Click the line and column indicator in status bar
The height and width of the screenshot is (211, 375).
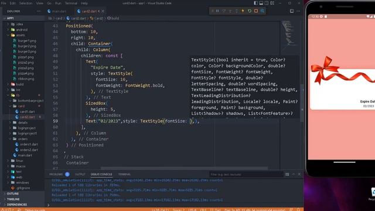(x=160, y=210)
